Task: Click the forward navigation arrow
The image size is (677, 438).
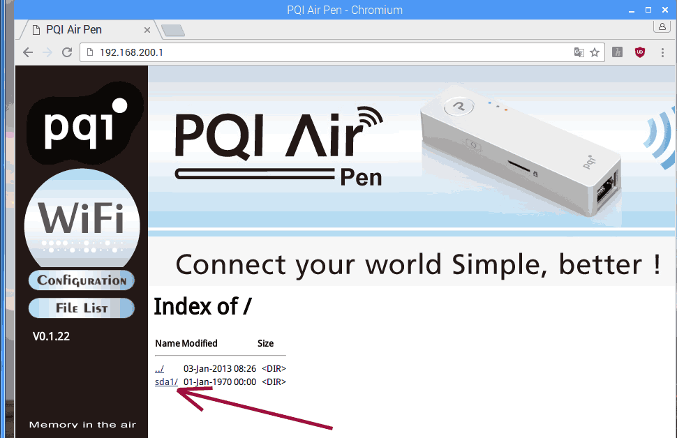Action: click(47, 52)
